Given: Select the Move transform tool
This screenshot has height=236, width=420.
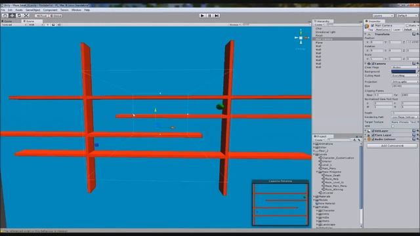Looking at the screenshot, I should point(12,16).
